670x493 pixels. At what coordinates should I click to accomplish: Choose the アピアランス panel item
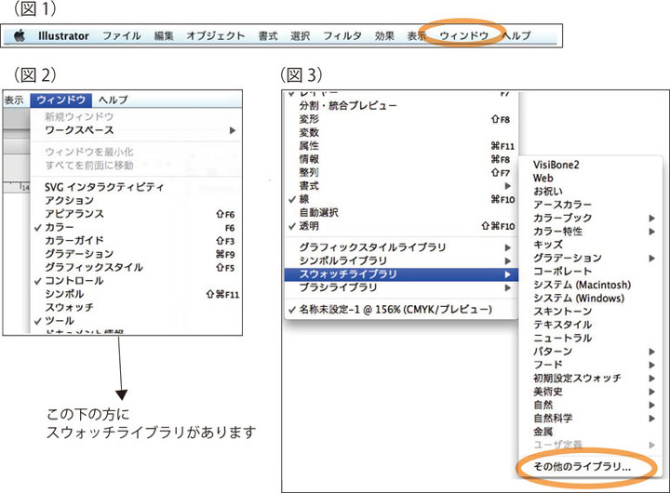pyautogui.click(x=136, y=214)
